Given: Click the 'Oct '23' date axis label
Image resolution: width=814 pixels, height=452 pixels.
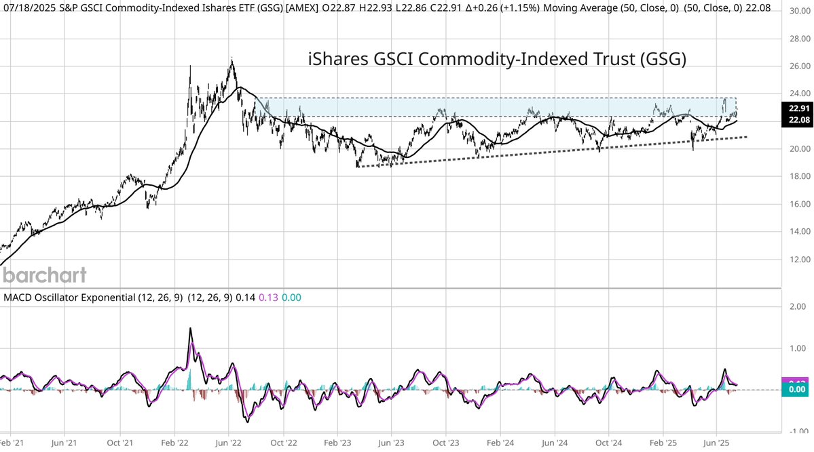Looking at the screenshot, I should (446, 443).
